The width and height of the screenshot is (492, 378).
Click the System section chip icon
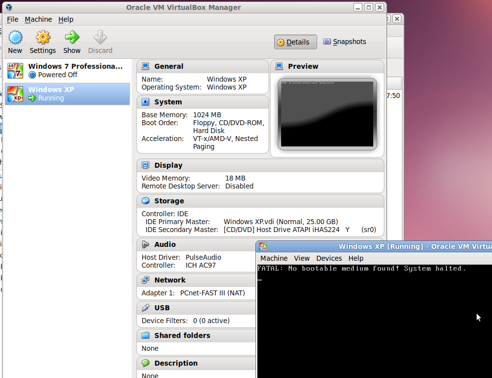146,102
